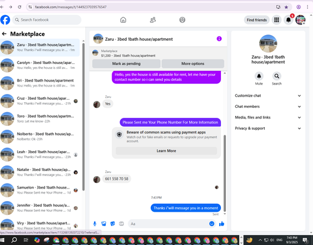Send a thumbs-up like
Viewport: 313px width, 245px height.
222,224
